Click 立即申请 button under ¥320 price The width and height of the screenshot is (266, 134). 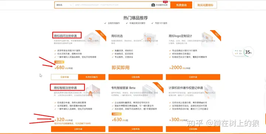78,129
